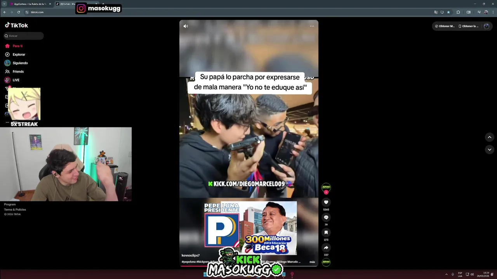Share the video with the arrow icon
Image resolution: width=497 pixels, height=279 pixels.
click(326, 248)
